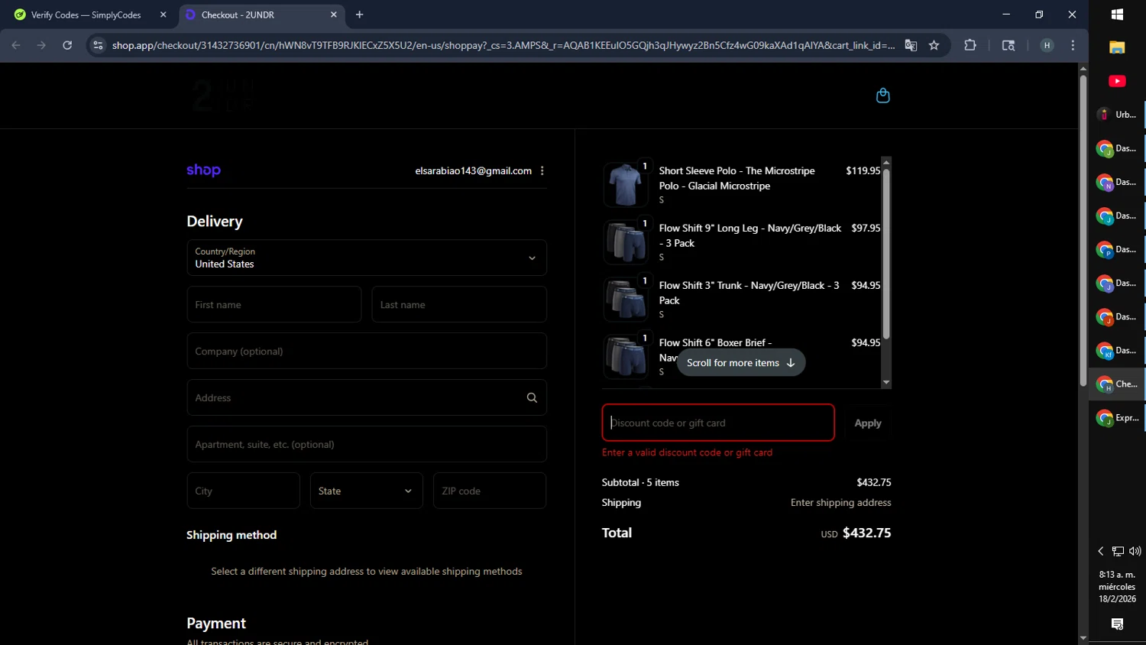Open the Expr... Chrome taskbar window
This screenshot has height=645, width=1146.
tap(1117, 418)
